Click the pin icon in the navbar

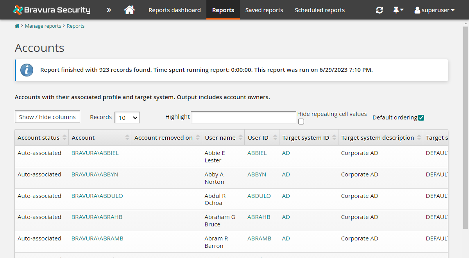coord(396,10)
